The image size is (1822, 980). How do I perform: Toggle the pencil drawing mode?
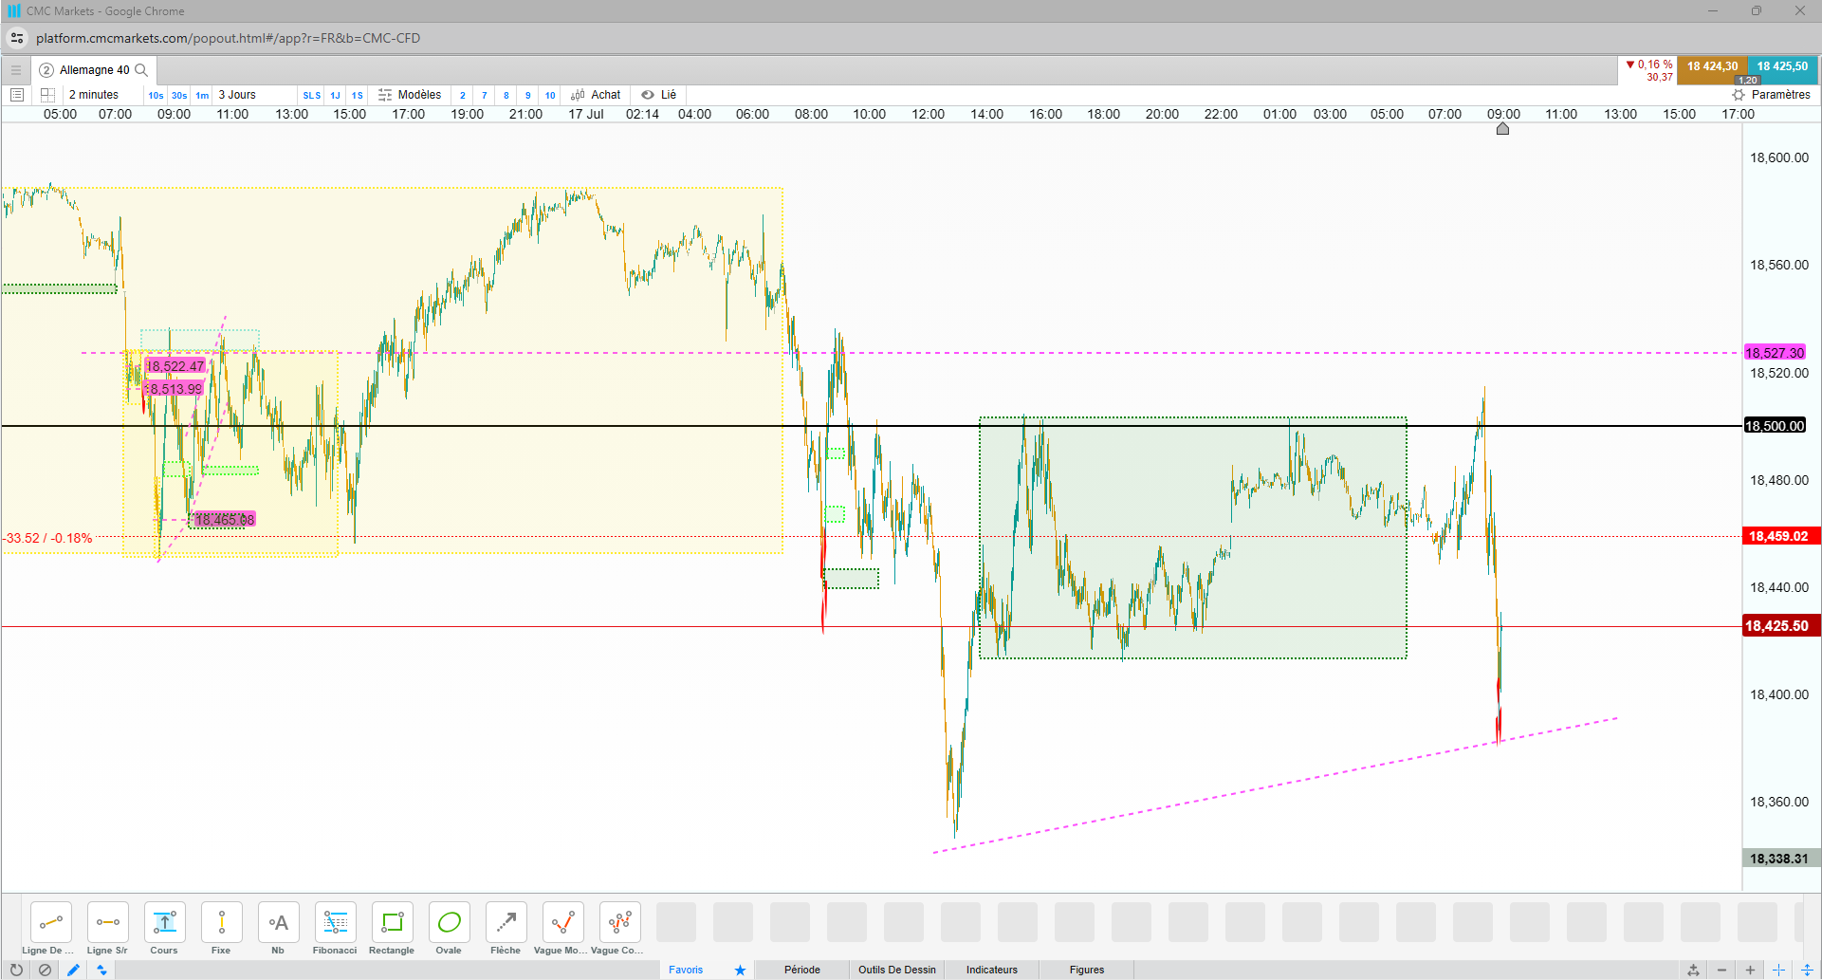pyautogui.click(x=73, y=970)
